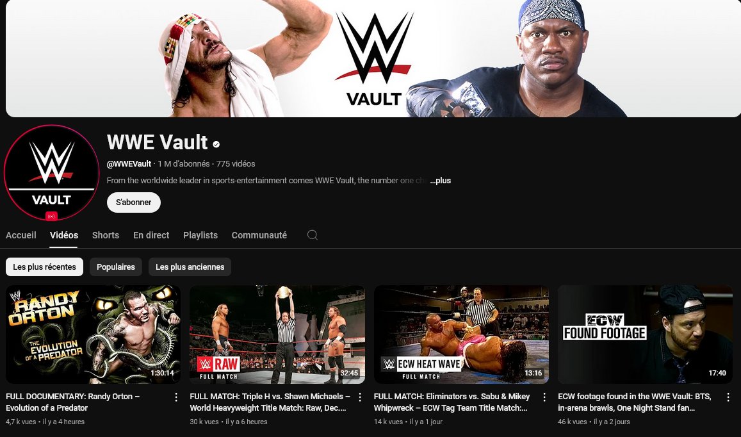Screen dimensions: 741x437
Task: Click the S'abonner button
Action: [134, 202]
